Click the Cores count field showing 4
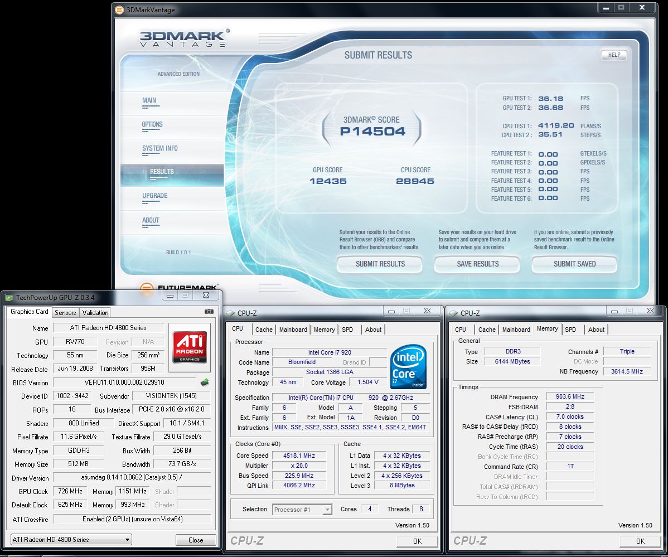This screenshot has width=668, height=557. tap(369, 509)
